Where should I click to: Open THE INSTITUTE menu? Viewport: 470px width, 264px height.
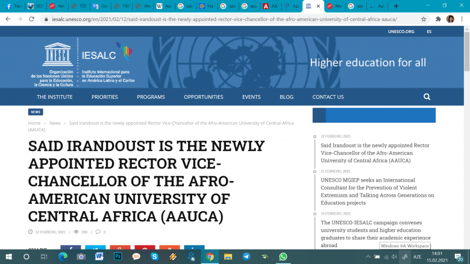click(x=55, y=97)
